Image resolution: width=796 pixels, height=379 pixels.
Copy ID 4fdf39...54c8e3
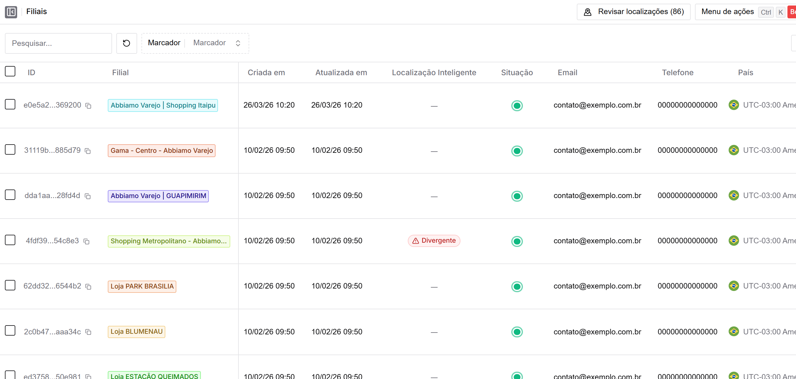(87, 241)
